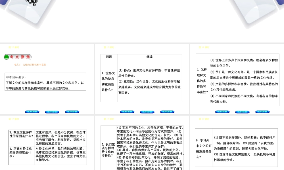Click the (2) 重要性 answer line

(x=149, y=87)
